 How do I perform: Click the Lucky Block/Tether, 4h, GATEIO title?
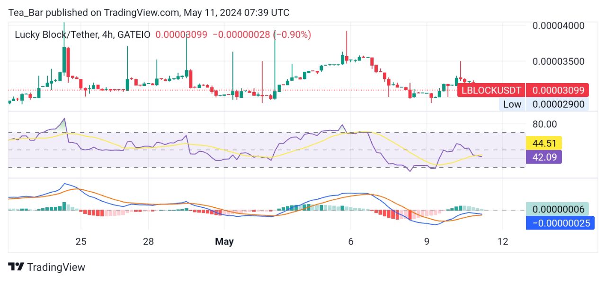coord(82,34)
